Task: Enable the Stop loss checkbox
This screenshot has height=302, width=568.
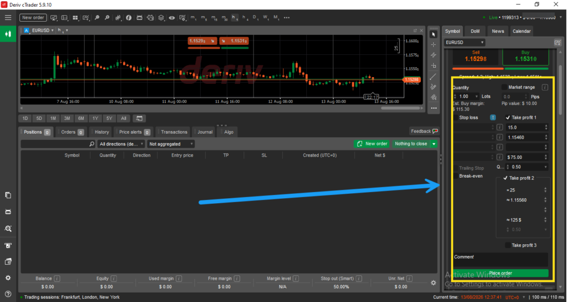Action: tap(456, 118)
